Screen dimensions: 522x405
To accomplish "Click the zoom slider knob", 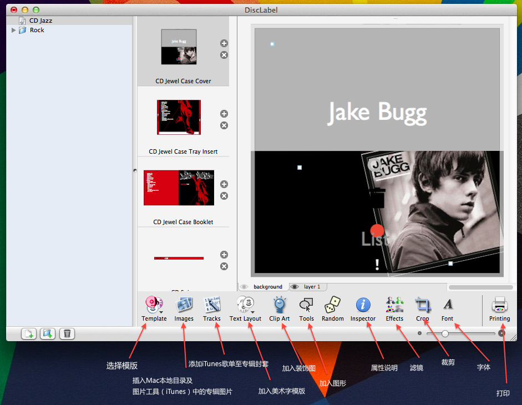I will point(445,333).
